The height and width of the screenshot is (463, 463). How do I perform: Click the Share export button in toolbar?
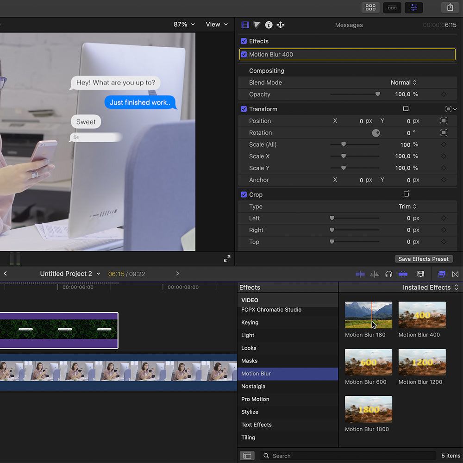[x=450, y=7]
